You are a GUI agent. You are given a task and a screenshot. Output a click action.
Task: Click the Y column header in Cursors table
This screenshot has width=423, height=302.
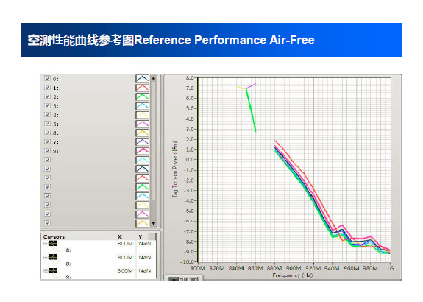tap(141, 236)
